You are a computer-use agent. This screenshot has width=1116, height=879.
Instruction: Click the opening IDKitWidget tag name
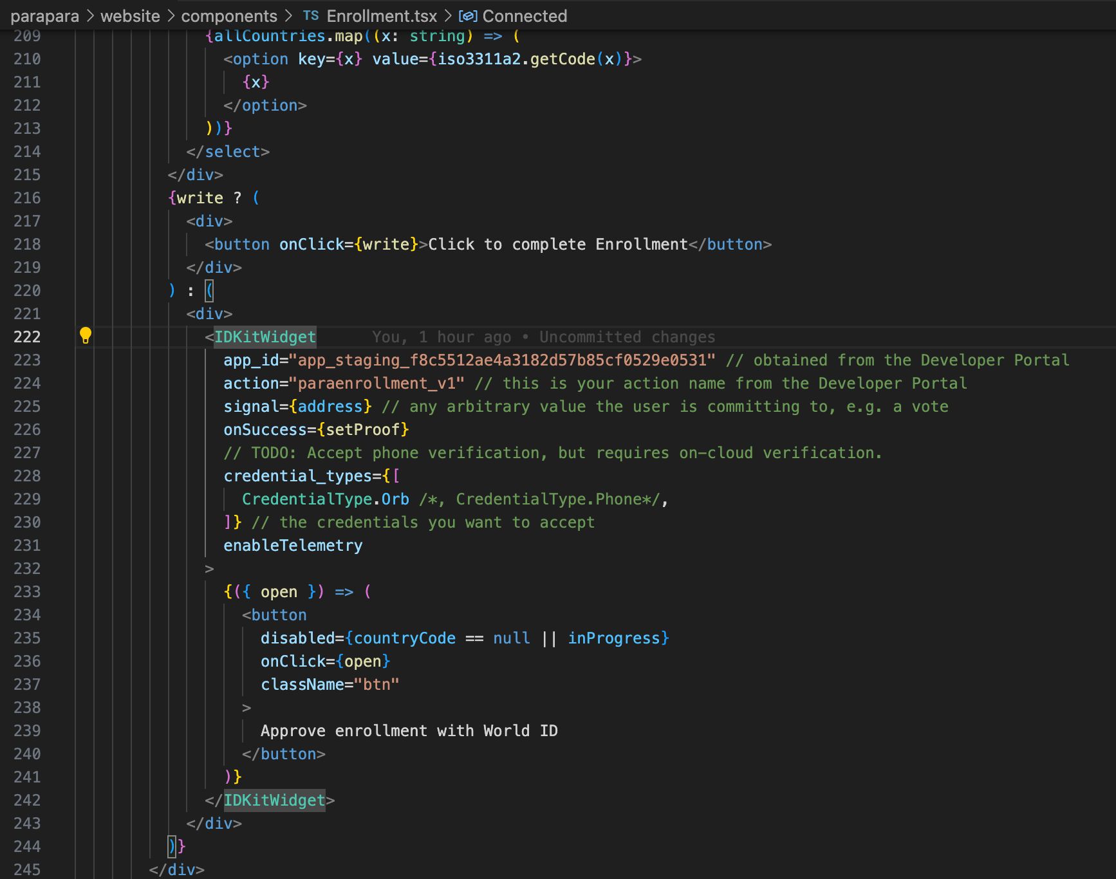coord(265,337)
